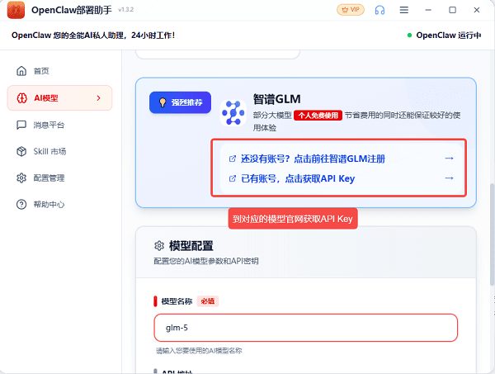Click hint text 请输入您要使用的AI模型名称
This screenshot has width=495, height=374.
[199, 351]
